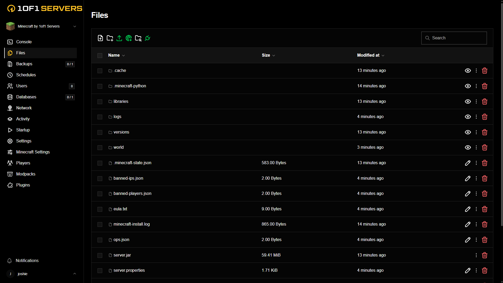Open the three-dot menu for server.jar
The height and width of the screenshot is (283, 503).
(x=476, y=255)
